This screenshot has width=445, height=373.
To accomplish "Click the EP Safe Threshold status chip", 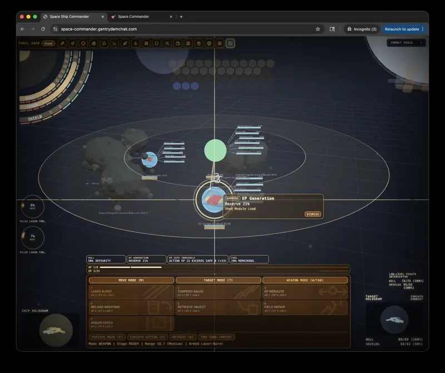I will (x=198, y=259).
